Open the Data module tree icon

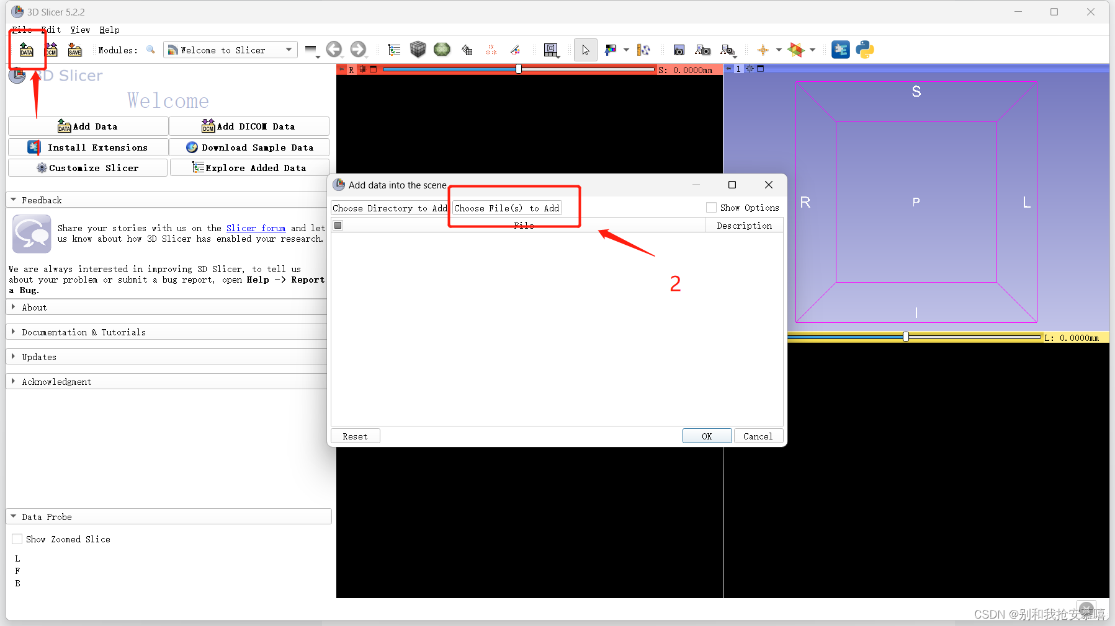pos(394,50)
